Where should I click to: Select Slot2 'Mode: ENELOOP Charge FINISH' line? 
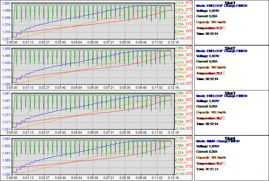tap(222, 51)
